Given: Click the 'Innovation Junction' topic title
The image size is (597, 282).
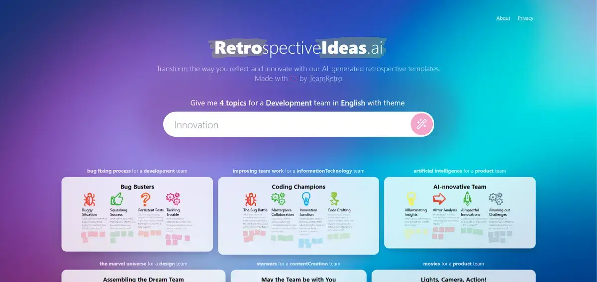Looking at the screenshot, I should (308, 212).
